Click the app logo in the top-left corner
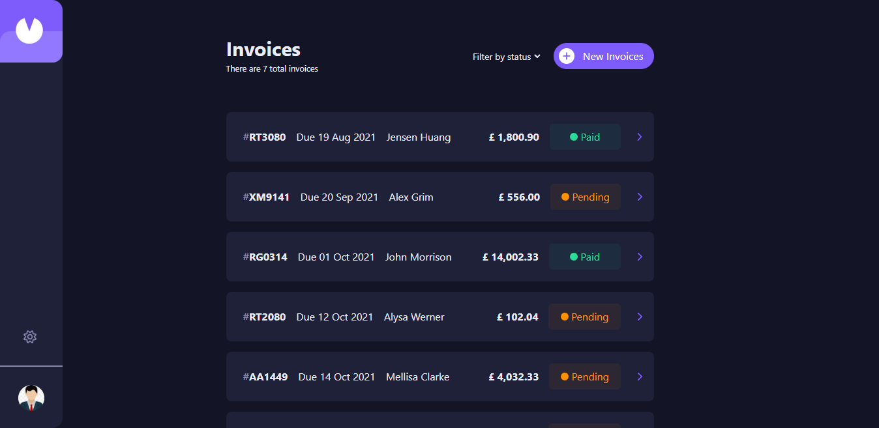This screenshot has width=879, height=428. [x=31, y=30]
